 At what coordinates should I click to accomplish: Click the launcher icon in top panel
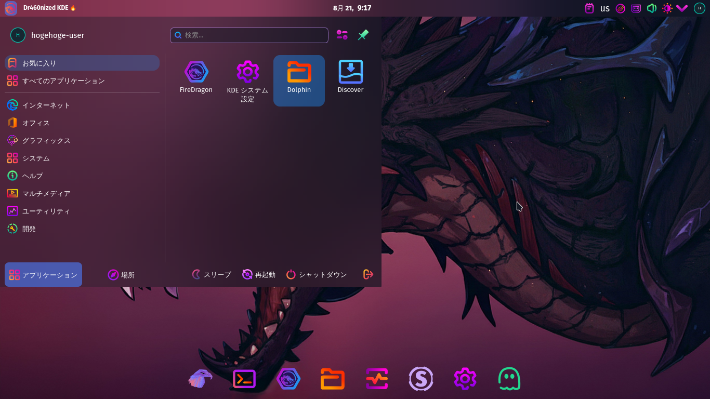11,8
